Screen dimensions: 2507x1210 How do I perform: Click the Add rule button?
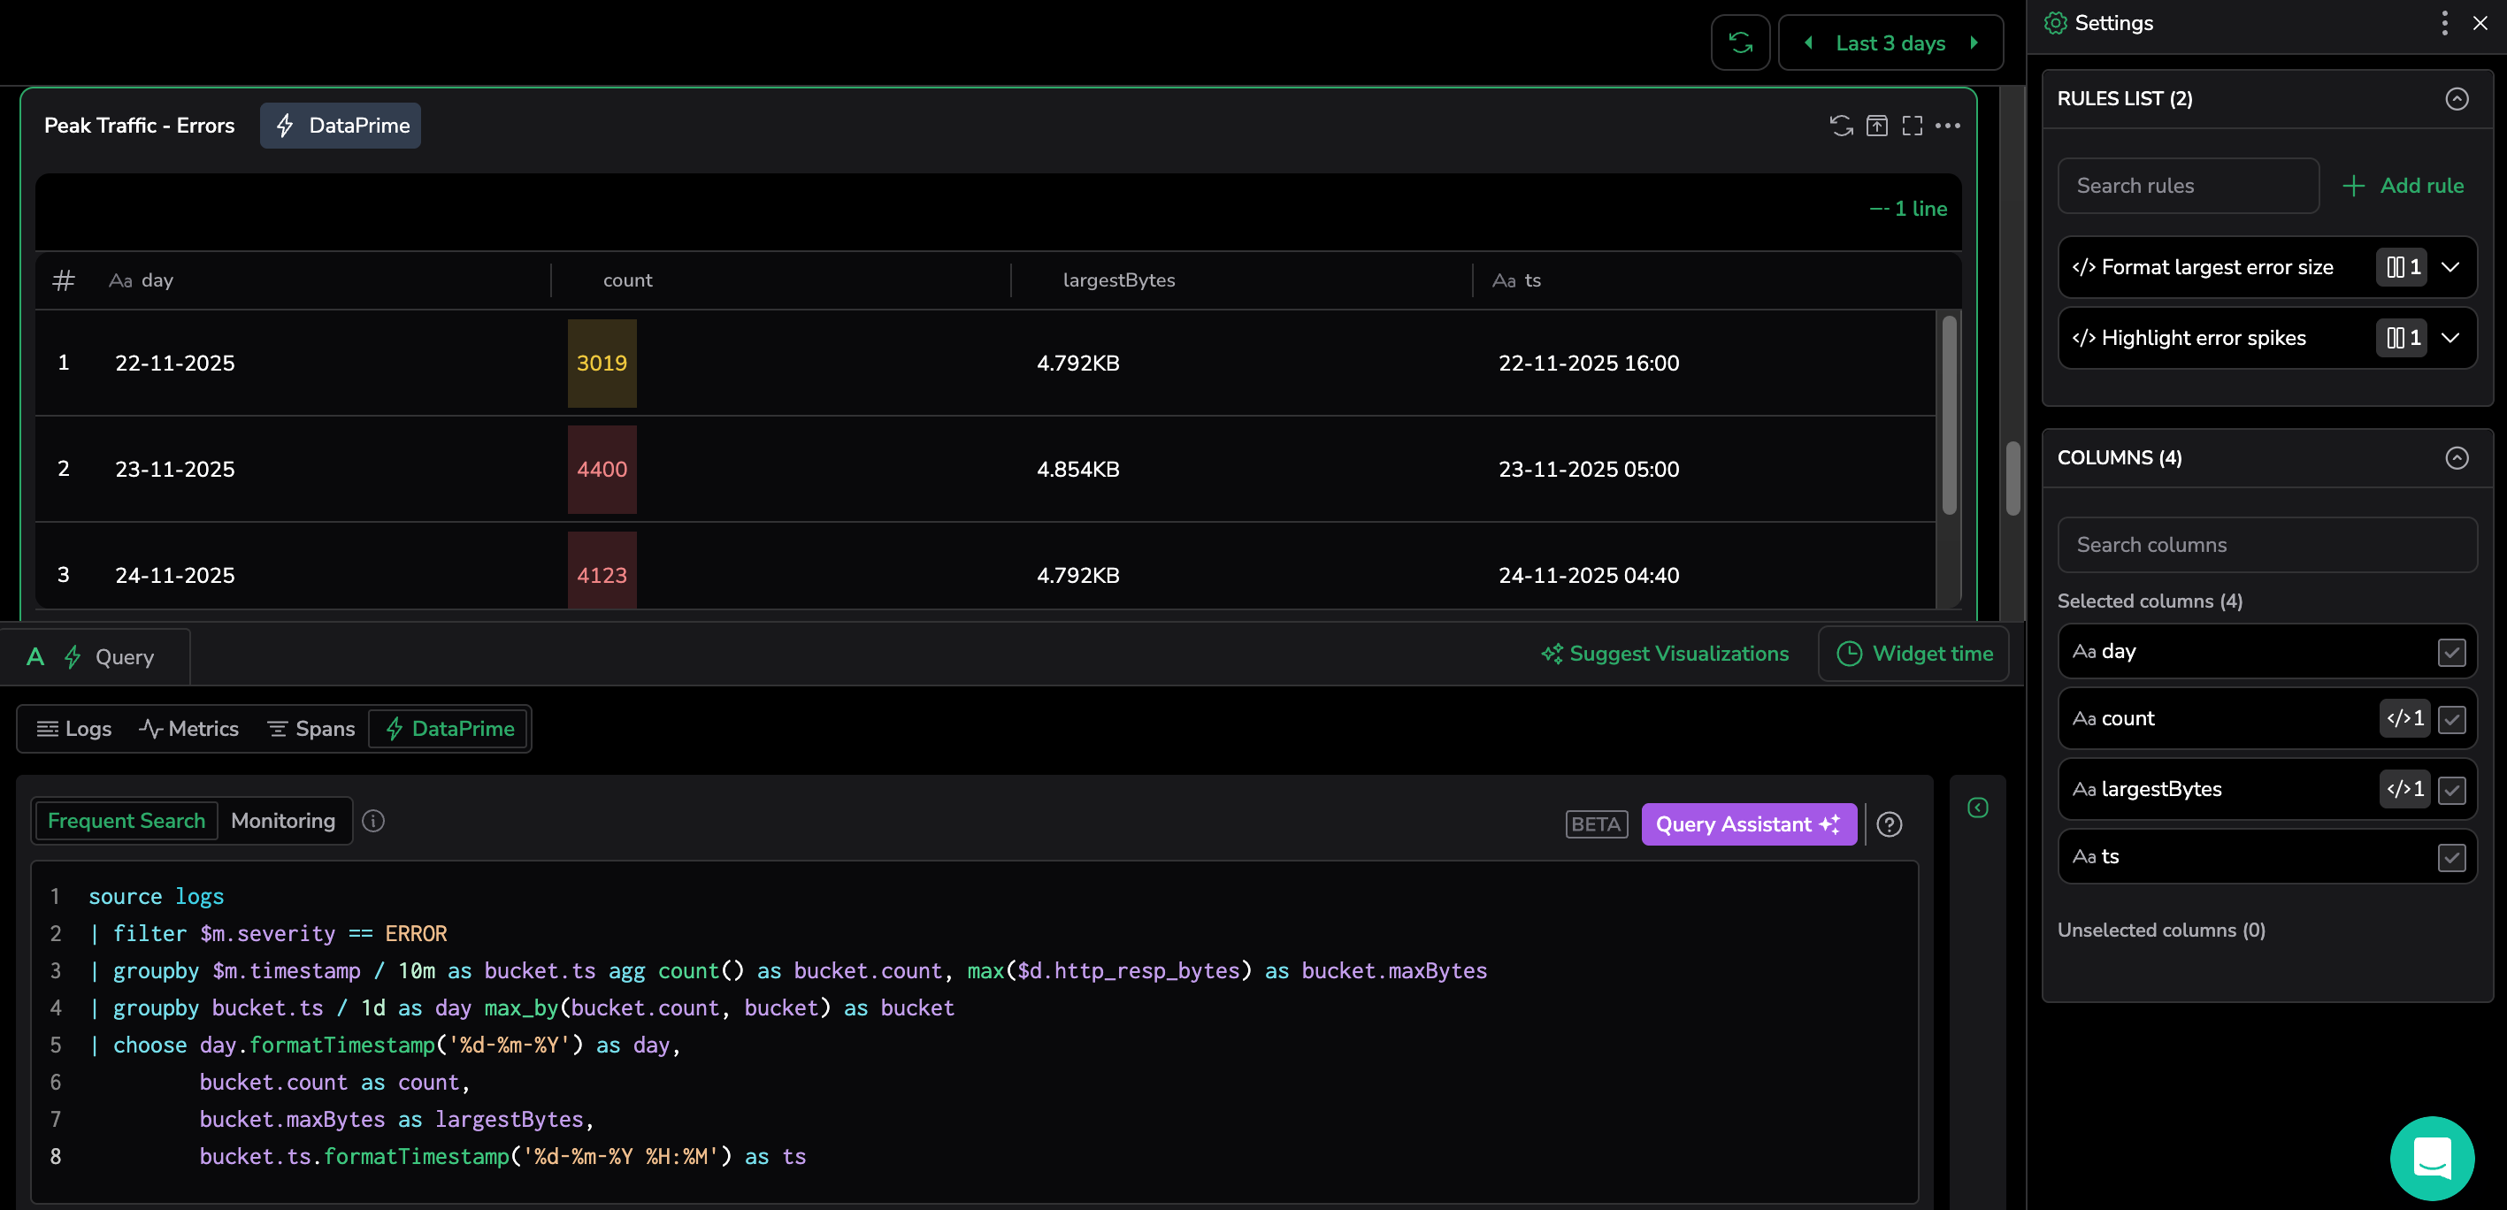(2403, 185)
